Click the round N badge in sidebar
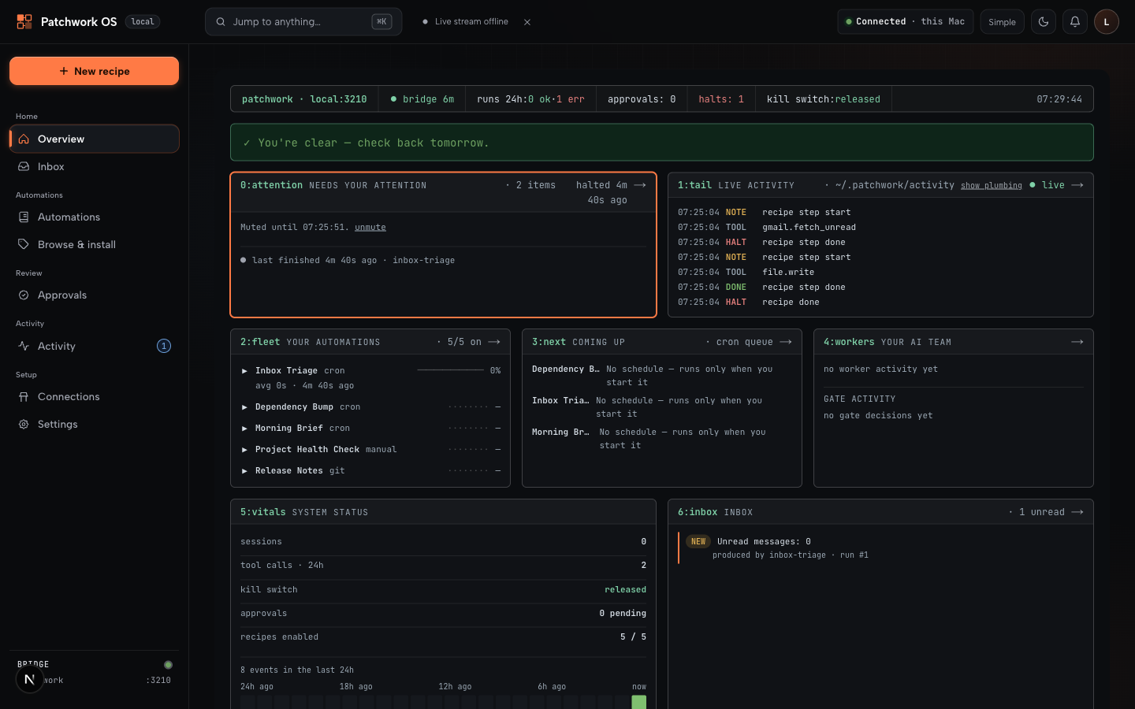 click(30, 679)
